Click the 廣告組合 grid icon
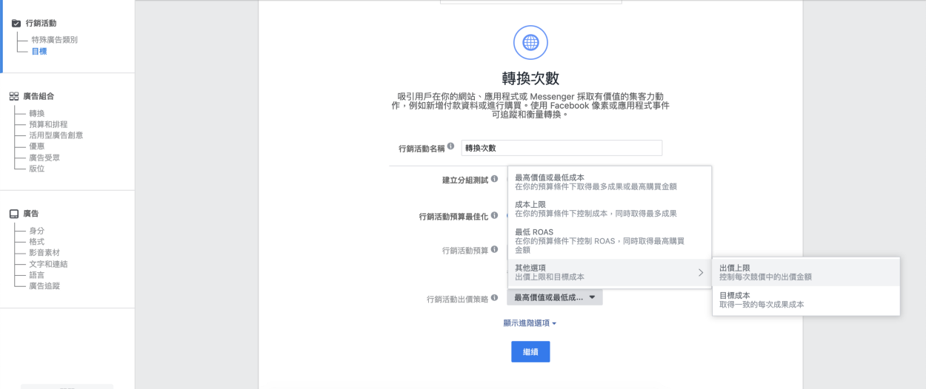The width and height of the screenshot is (926, 389). pyautogui.click(x=13, y=96)
